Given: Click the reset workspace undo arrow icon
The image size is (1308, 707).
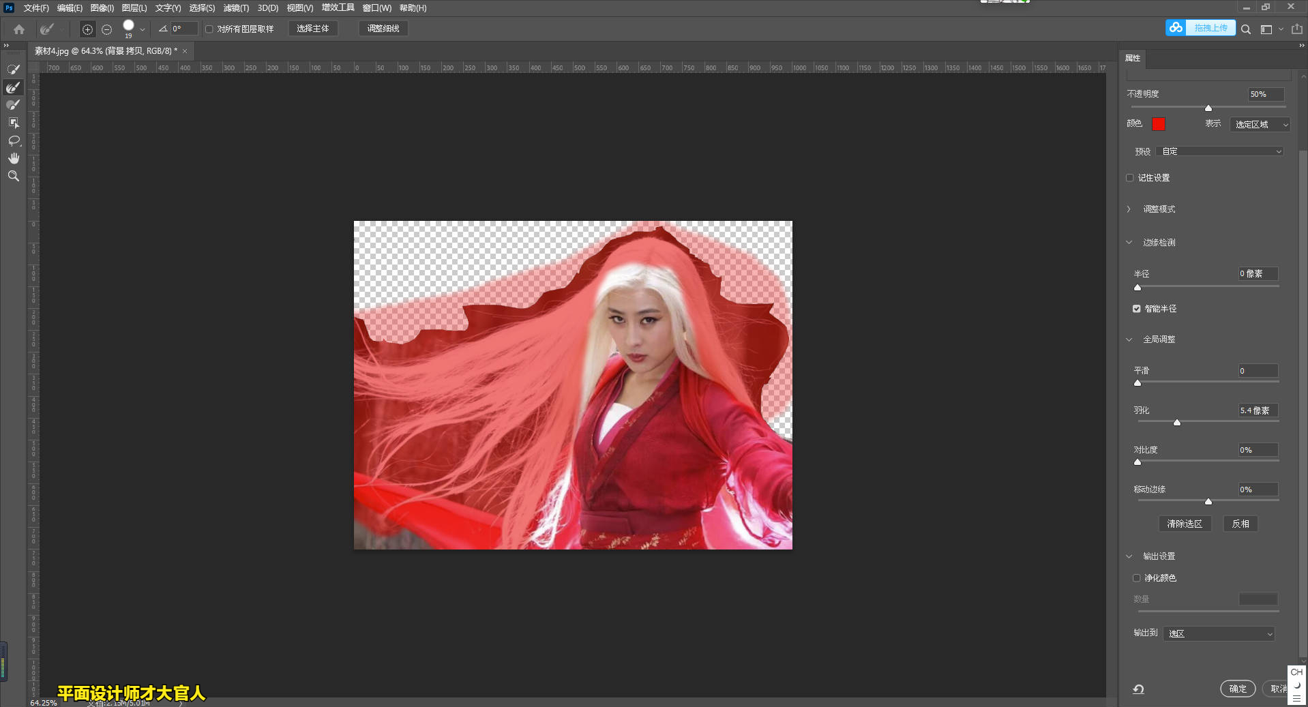Looking at the screenshot, I should [x=1138, y=689].
